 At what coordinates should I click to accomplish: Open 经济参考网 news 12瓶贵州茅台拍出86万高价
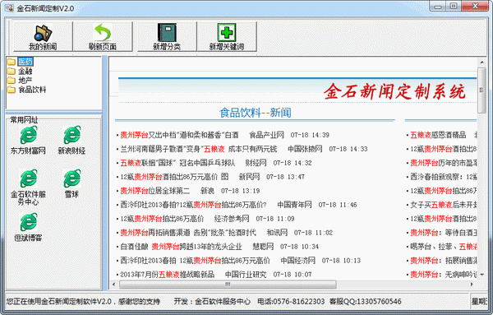point(162,219)
